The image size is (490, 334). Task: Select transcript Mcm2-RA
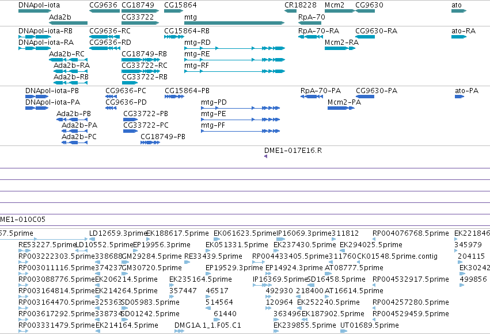[x=340, y=48]
